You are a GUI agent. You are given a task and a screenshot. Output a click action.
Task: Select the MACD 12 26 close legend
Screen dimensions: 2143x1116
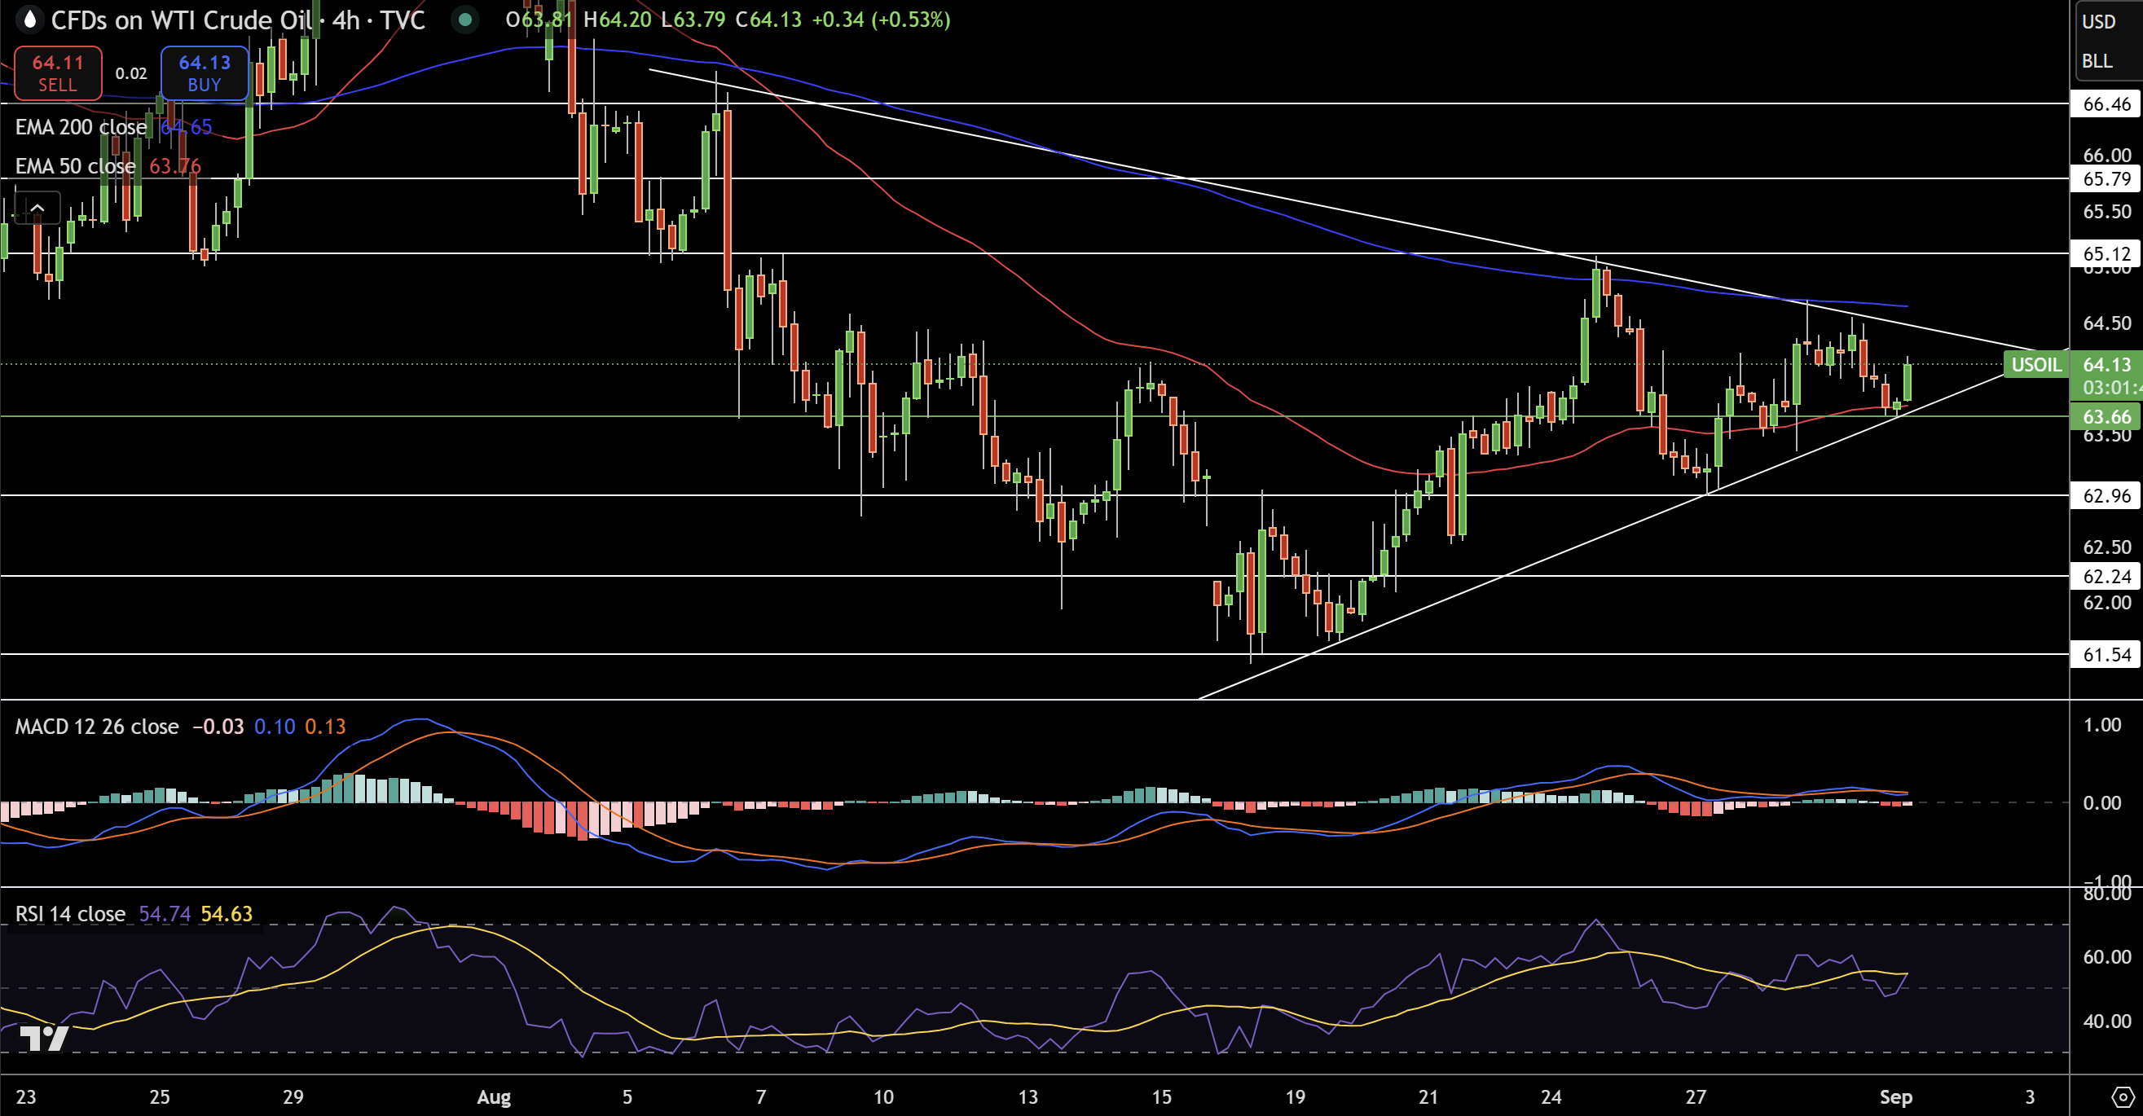[96, 727]
